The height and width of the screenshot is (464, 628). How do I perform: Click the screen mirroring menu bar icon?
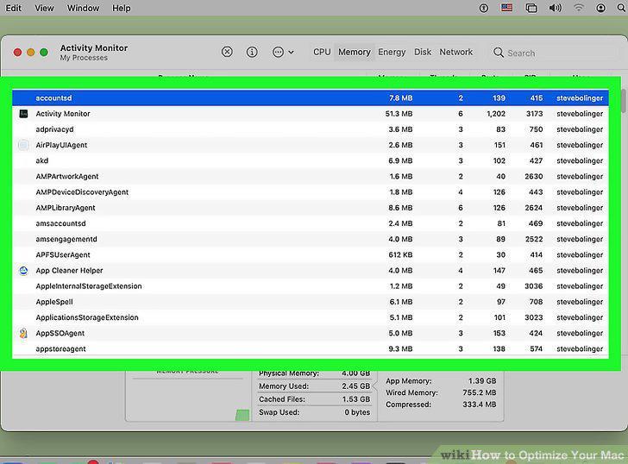[x=531, y=8]
